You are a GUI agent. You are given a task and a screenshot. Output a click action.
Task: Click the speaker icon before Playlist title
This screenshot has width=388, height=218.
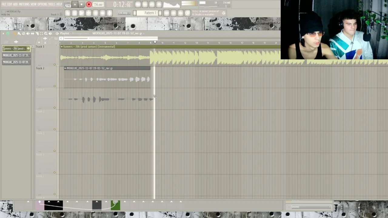pos(57,34)
